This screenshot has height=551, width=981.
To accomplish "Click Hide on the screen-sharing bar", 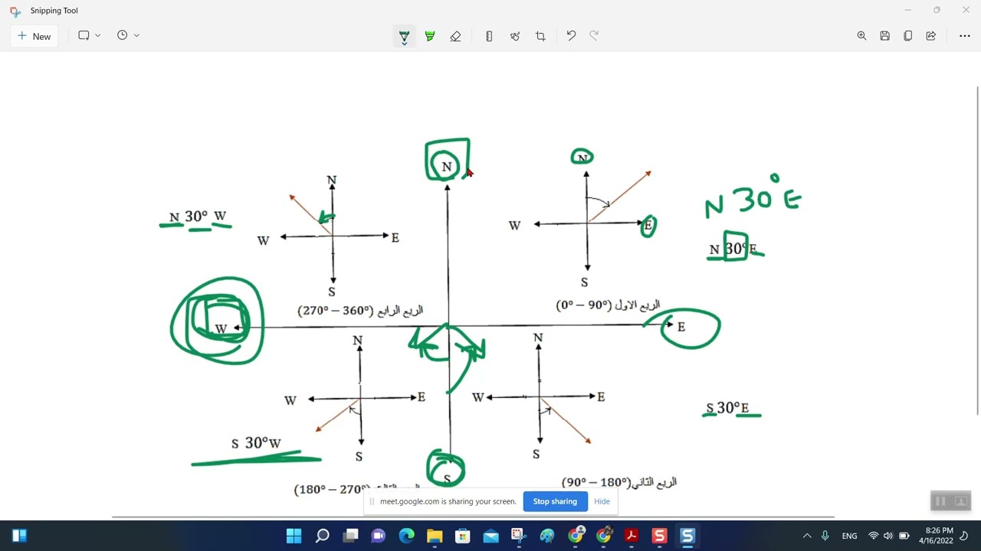I will 602,501.
